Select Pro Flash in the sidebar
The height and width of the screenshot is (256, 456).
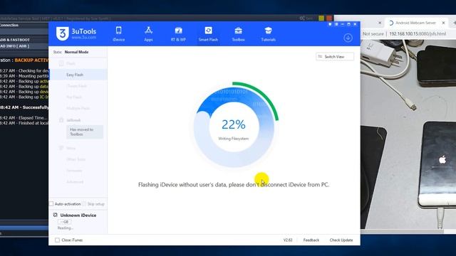pos(74,97)
